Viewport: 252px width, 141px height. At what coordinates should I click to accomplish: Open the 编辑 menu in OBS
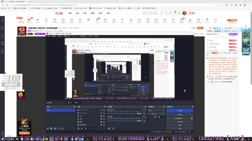54,36
